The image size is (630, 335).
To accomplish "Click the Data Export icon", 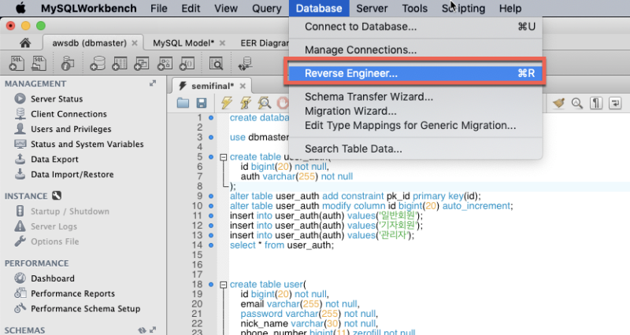I will coord(20,159).
